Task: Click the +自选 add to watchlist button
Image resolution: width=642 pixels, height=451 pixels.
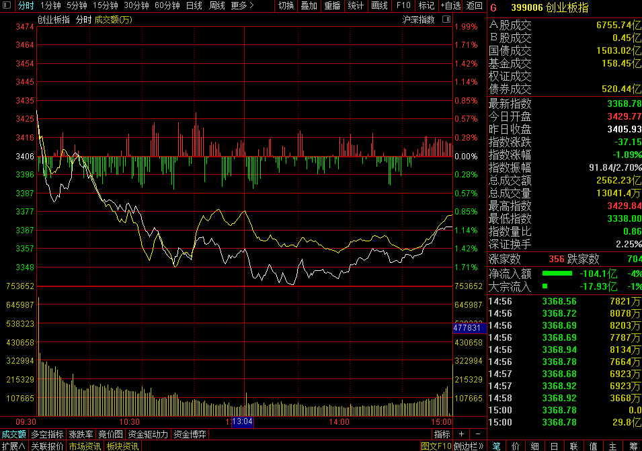Action: [450, 6]
